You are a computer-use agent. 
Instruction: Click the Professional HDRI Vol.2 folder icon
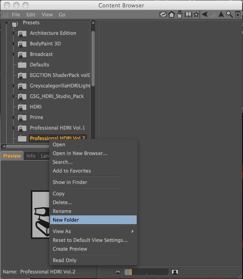22,139
